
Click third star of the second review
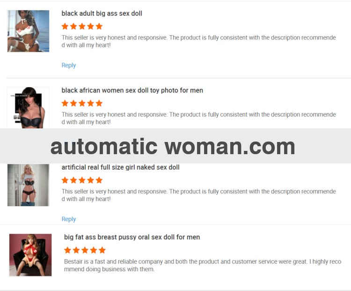tap(82, 103)
